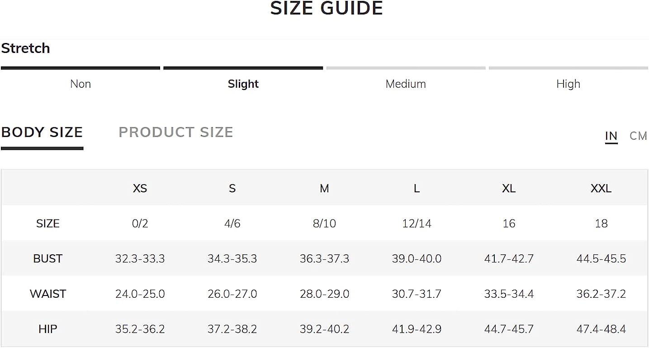Select the HIP row label
The height and width of the screenshot is (348, 649).
47,329
